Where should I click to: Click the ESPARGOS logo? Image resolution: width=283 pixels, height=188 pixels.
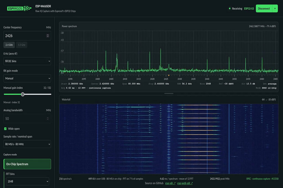pyautogui.click(x=19, y=9)
